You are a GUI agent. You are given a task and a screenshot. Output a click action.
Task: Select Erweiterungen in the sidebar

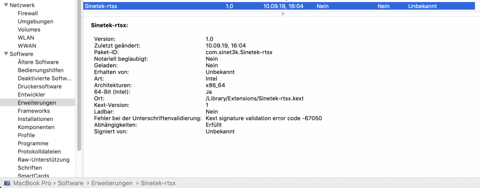37,103
